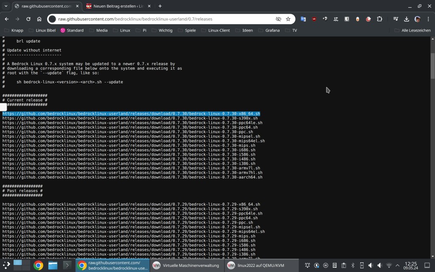Click the '# Current release #' heading text
The height and width of the screenshot is (272, 435).
[25, 100]
